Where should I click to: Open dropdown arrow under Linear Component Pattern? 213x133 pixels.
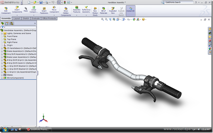(x=34, y=15)
